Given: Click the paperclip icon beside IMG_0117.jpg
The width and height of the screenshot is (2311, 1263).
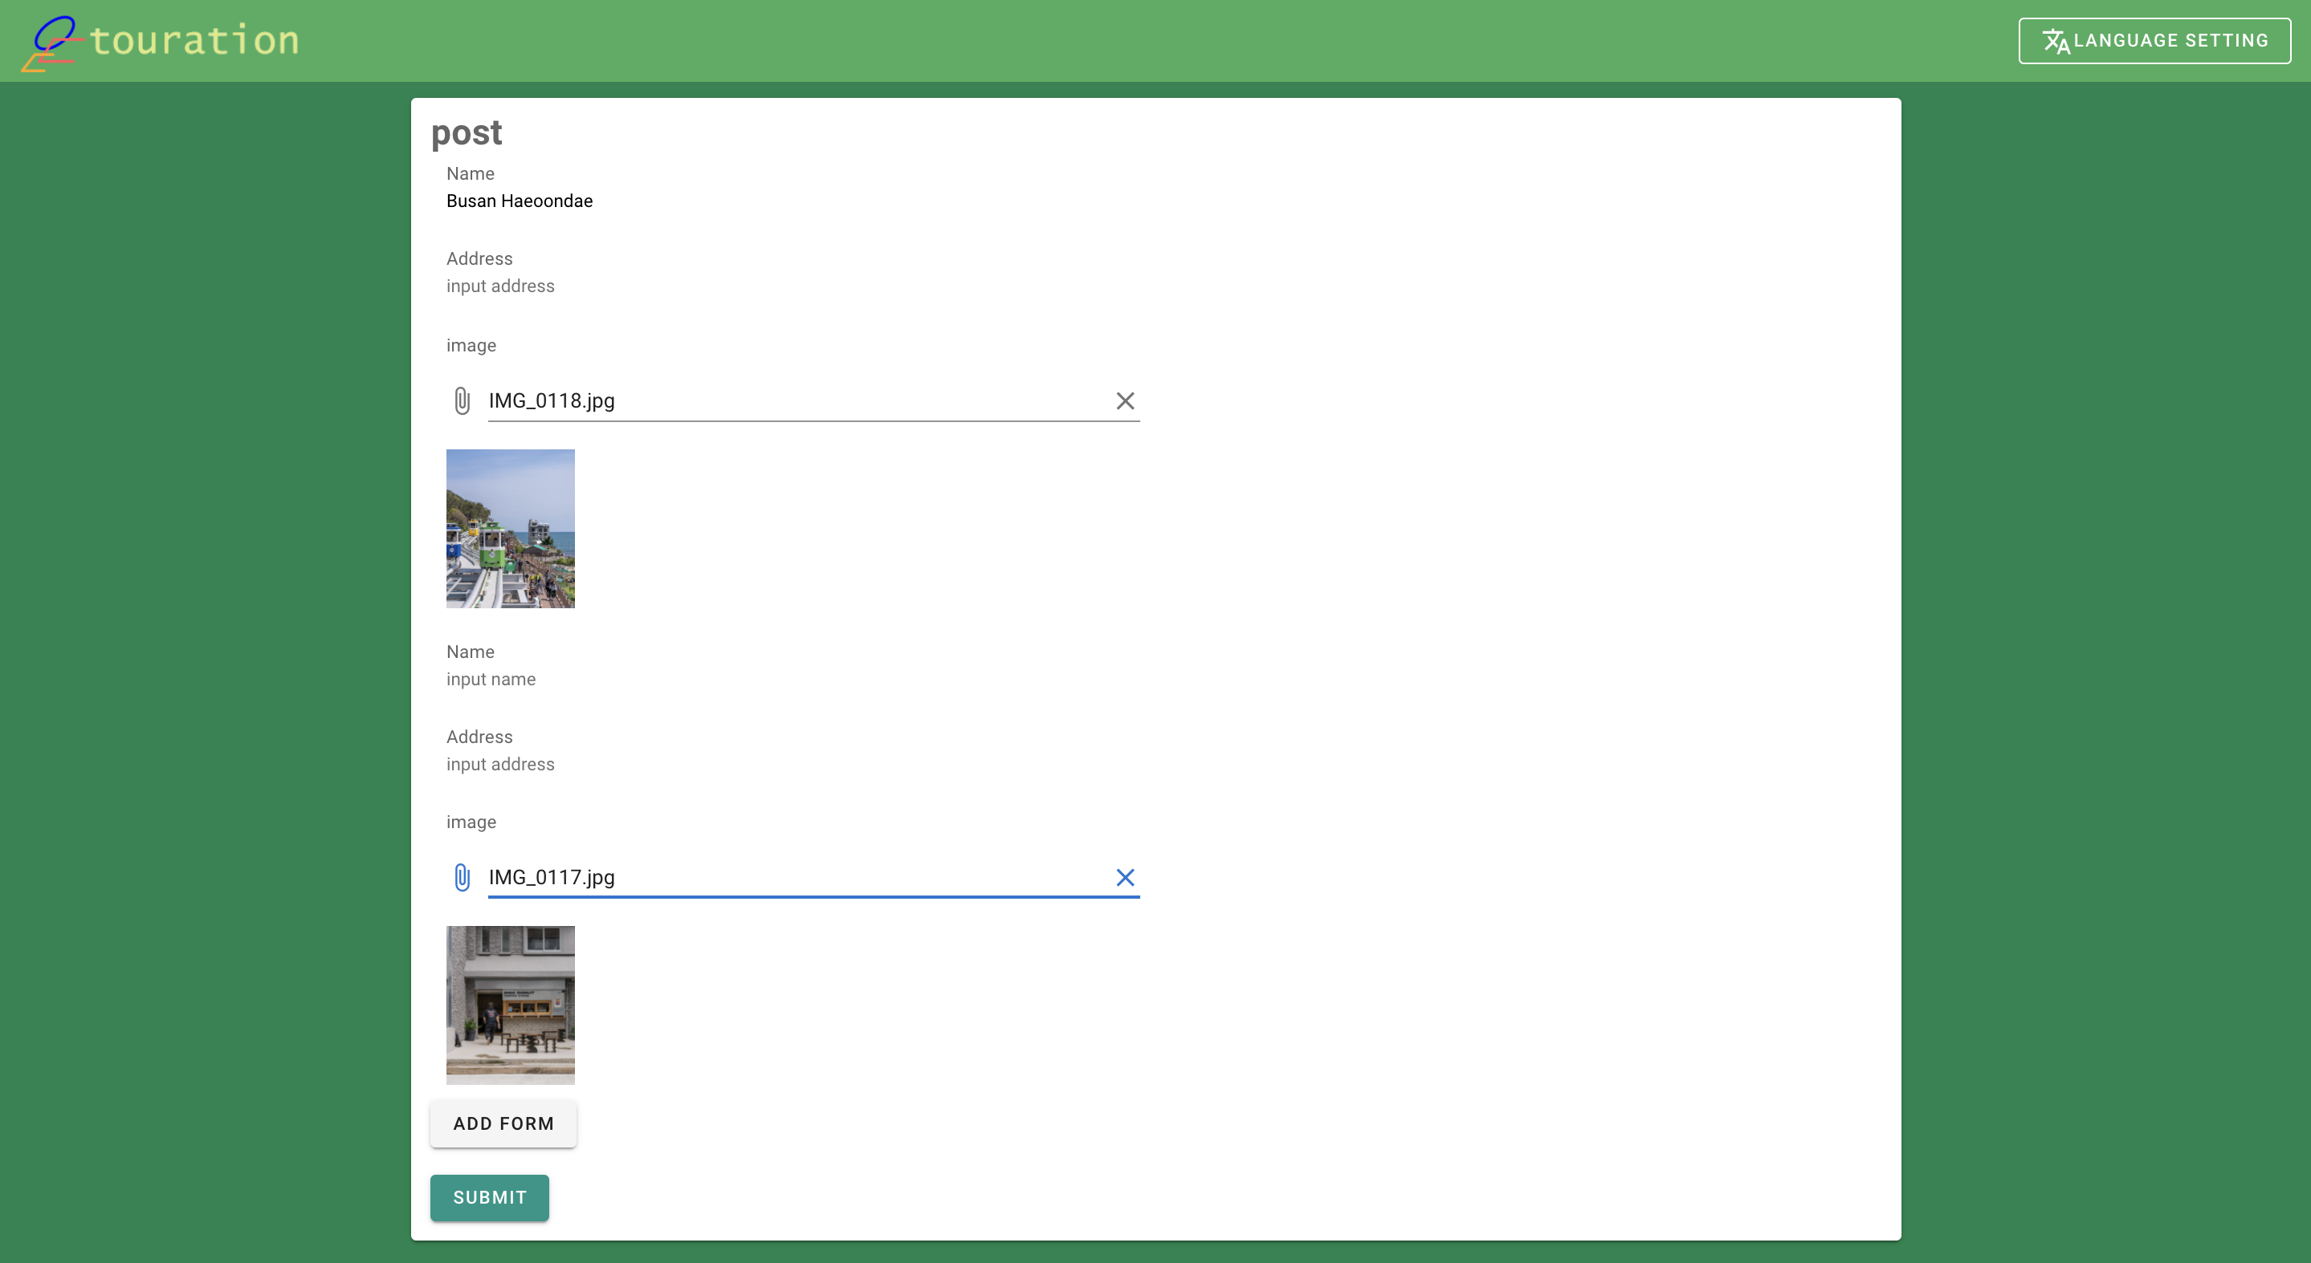Looking at the screenshot, I should (461, 878).
